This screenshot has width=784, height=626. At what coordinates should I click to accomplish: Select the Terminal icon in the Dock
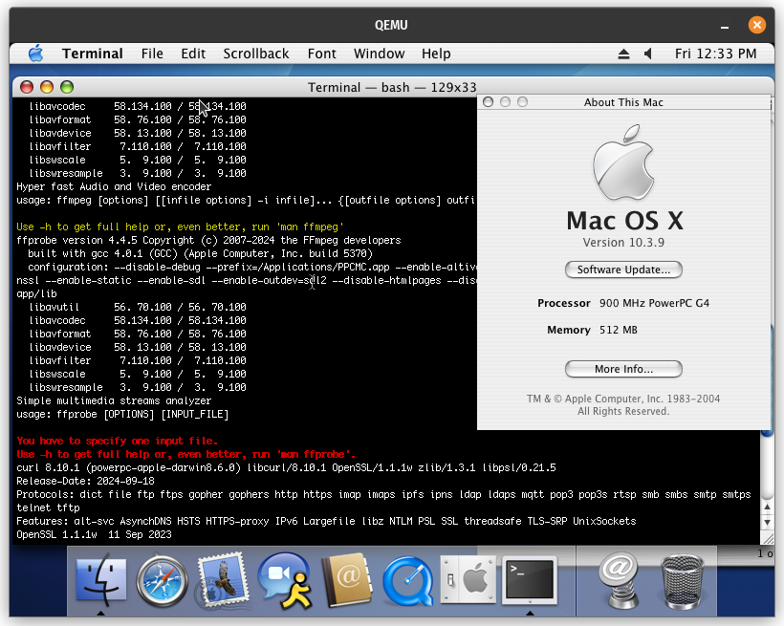(529, 580)
